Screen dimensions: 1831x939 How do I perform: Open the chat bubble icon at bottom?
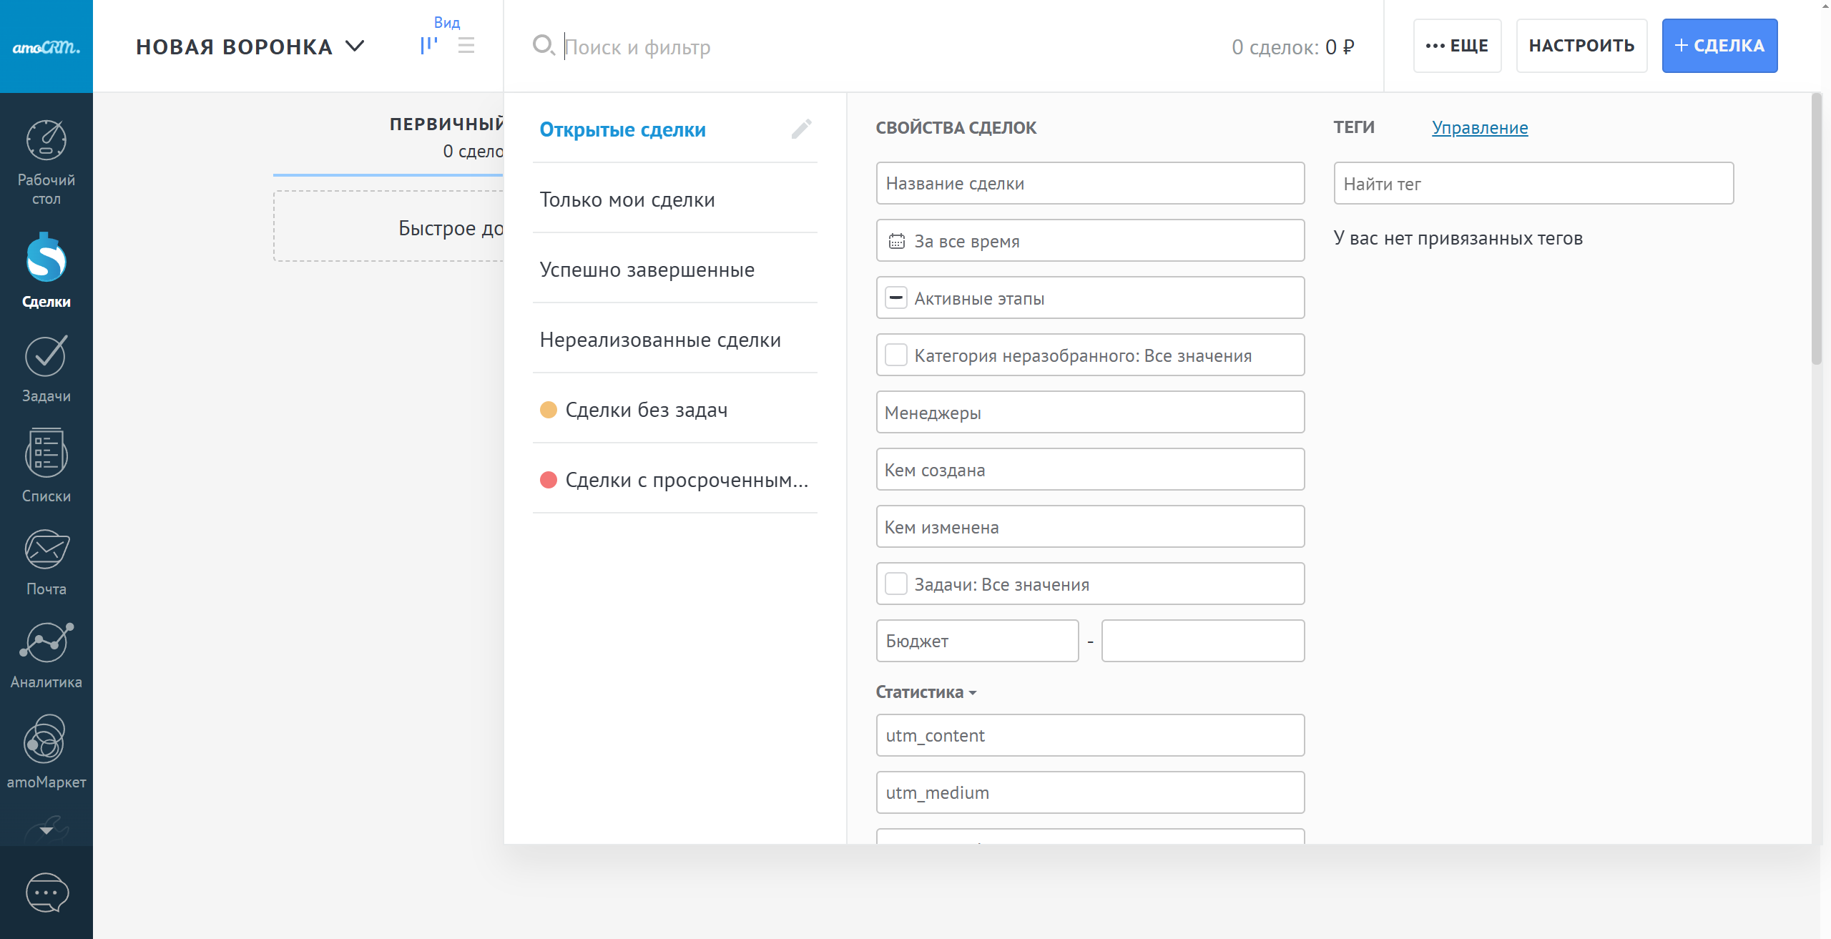46,892
